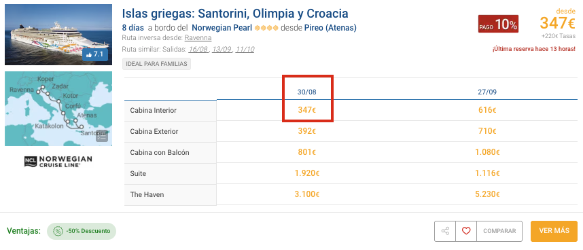Screen dimensions: 583x250
Task: Open the itinerary list icon on the map
Action: [x=102, y=137]
